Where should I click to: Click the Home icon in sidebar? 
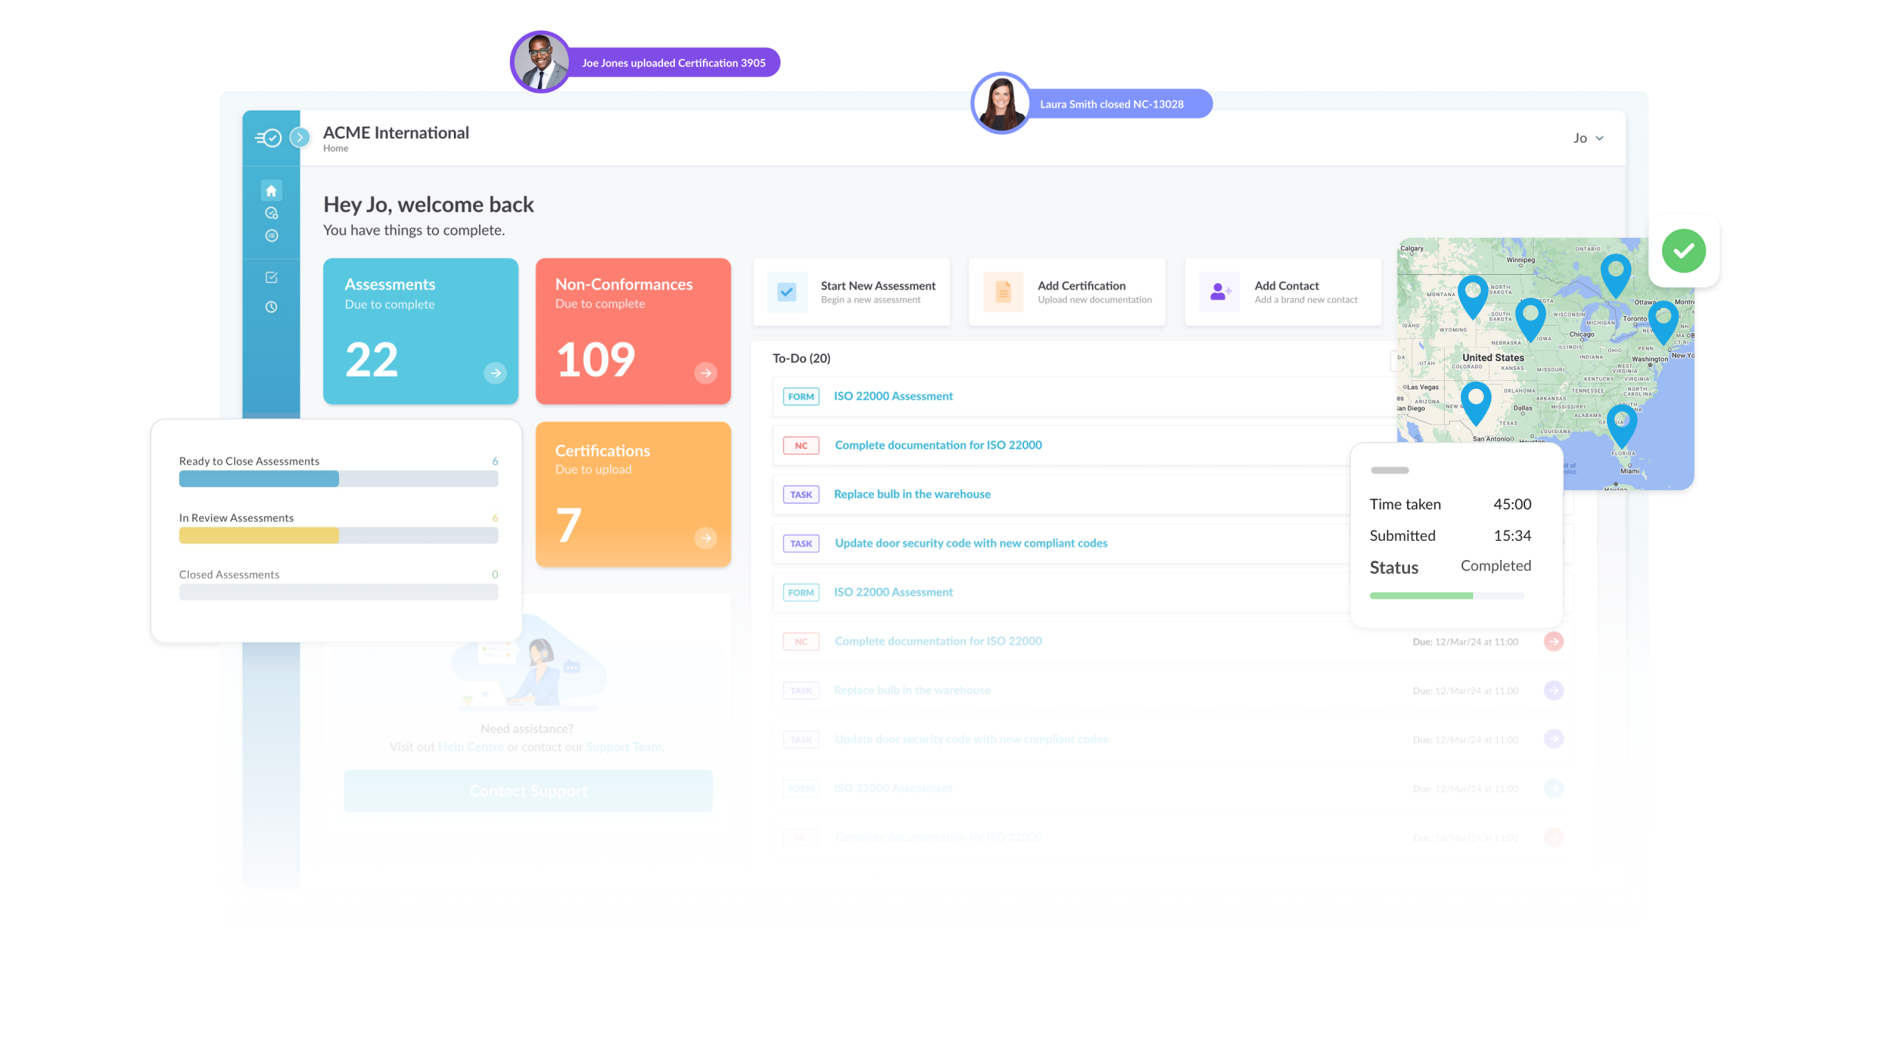(x=271, y=191)
